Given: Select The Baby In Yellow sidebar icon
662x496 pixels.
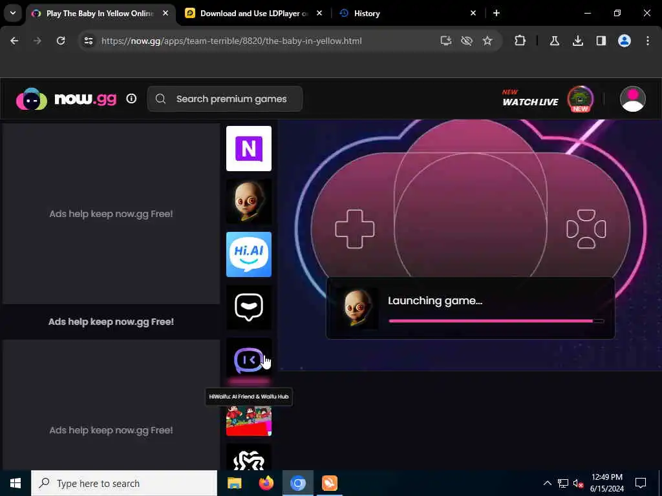Looking at the screenshot, I should 249,201.
